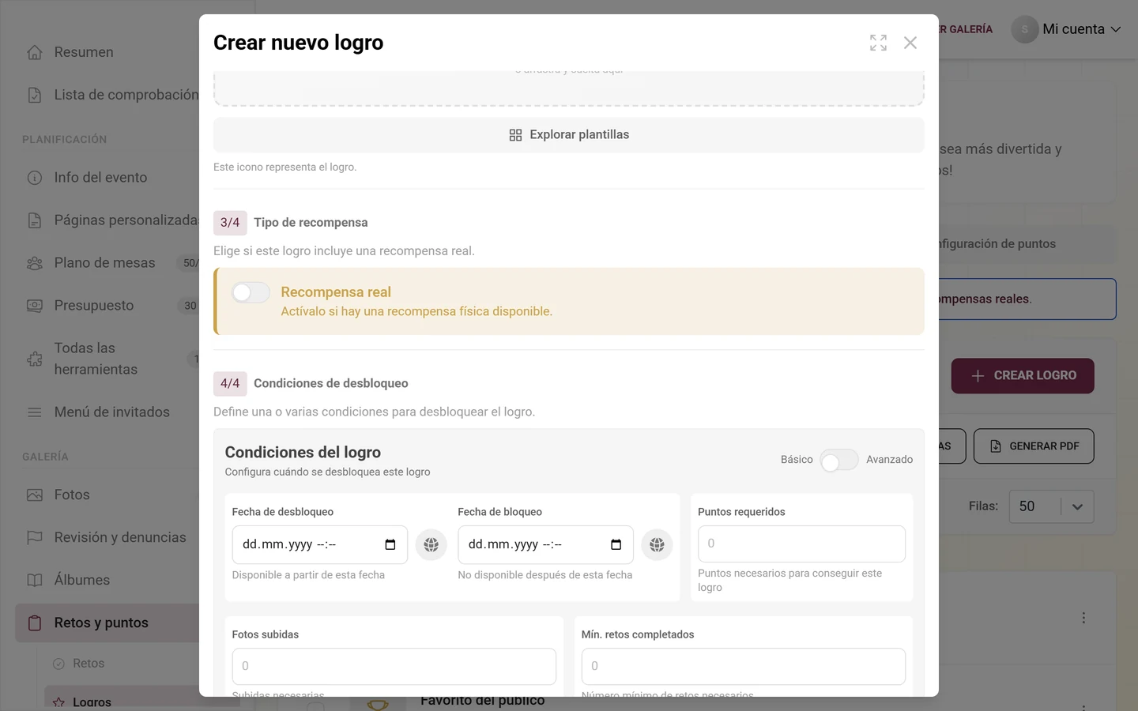Focus the Fotos subidas input field
Screen dimensions: 1138x711
tap(394, 667)
